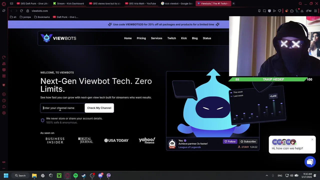The width and height of the screenshot is (320, 180).
Task: Open the Services nav menu
Action: (x=156, y=38)
